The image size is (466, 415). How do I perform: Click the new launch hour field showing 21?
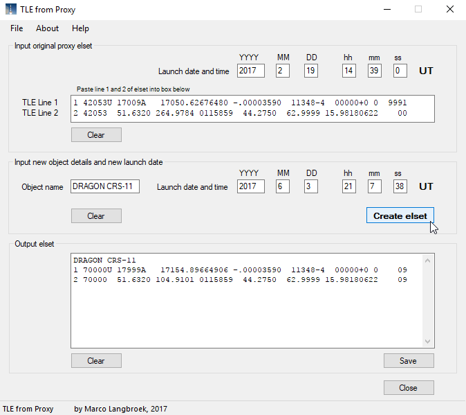[349, 186]
